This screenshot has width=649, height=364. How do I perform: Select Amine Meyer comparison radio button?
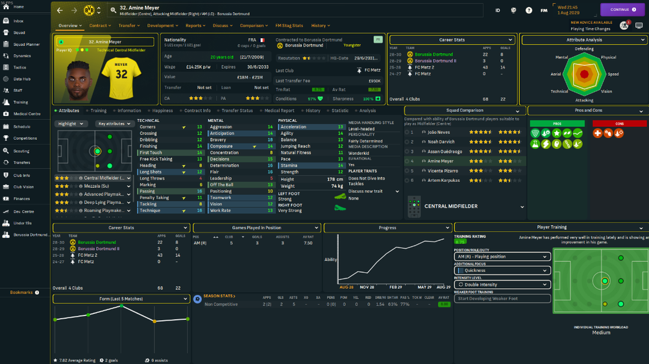(x=407, y=161)
